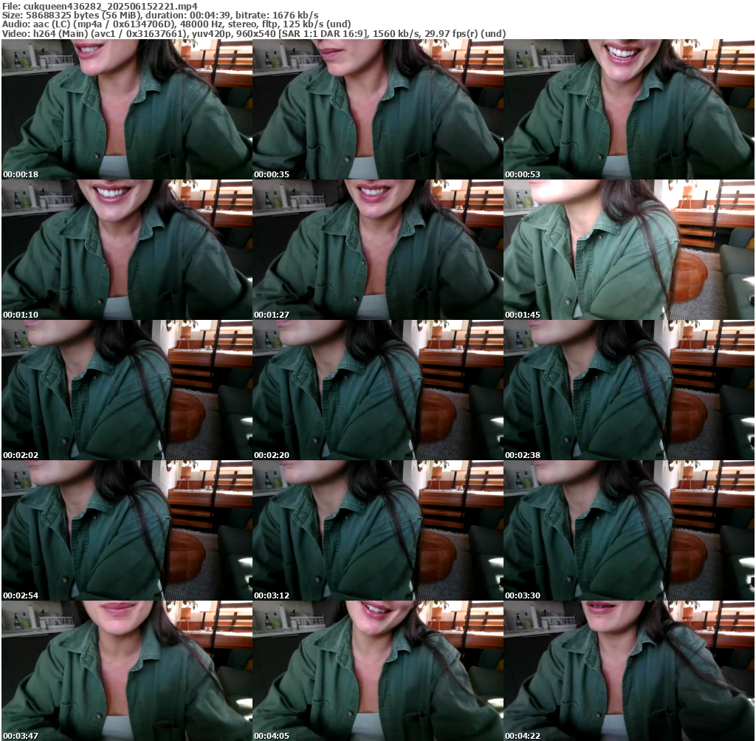
Task: Open the thumbnail at 00:04:05
Action: pyautogui.click(x=377, y=671)
